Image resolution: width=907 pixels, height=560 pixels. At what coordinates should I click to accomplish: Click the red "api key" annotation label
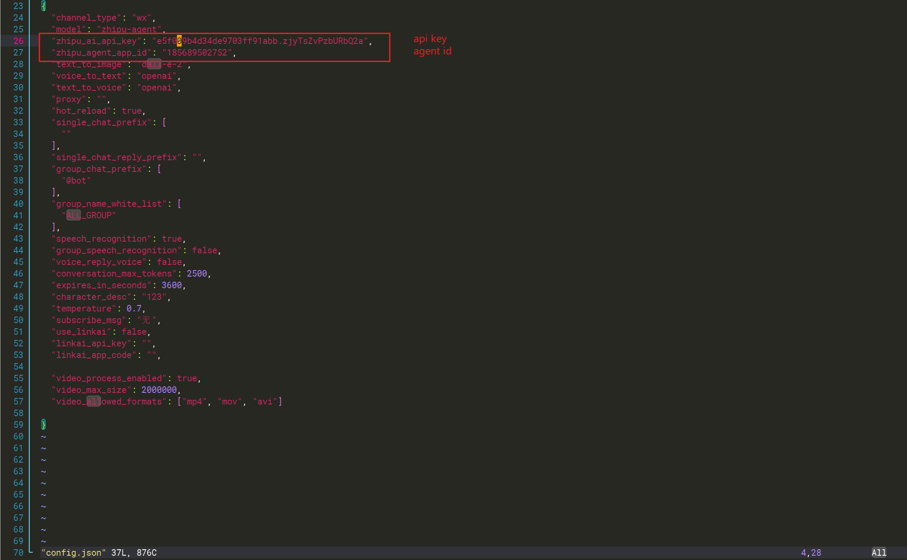(x=430, y=39)
